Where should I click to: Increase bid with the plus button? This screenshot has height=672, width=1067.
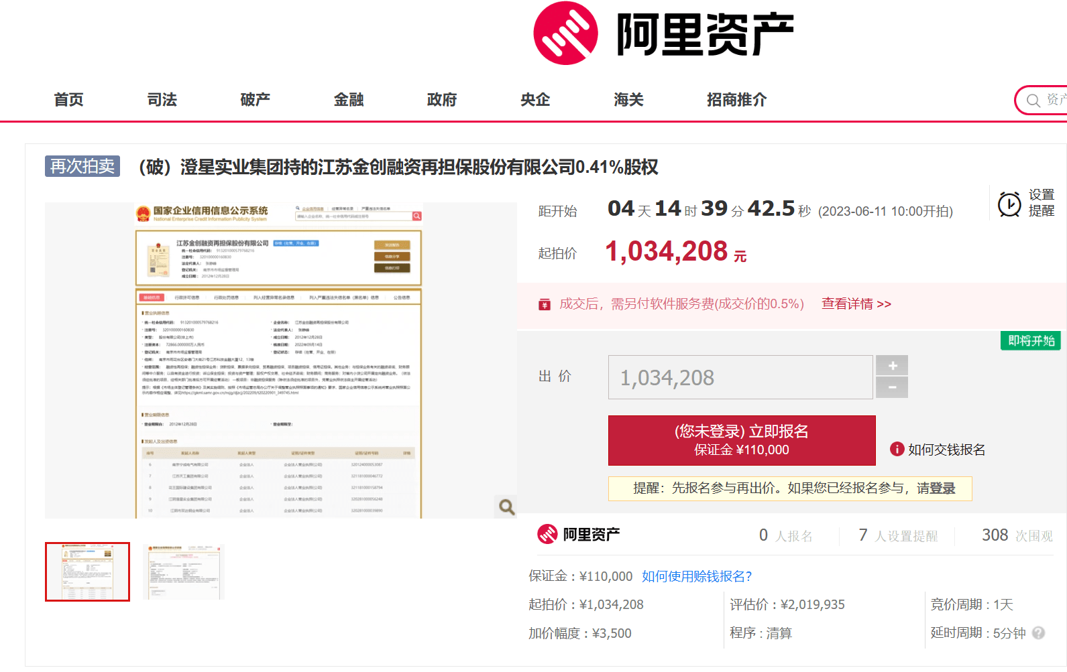click(892, 365)
